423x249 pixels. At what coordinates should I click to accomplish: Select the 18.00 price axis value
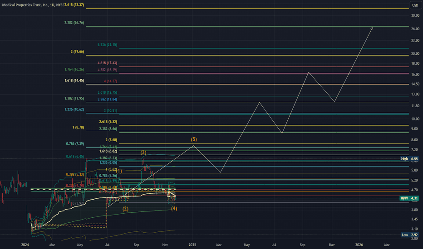tap(415, 63)
